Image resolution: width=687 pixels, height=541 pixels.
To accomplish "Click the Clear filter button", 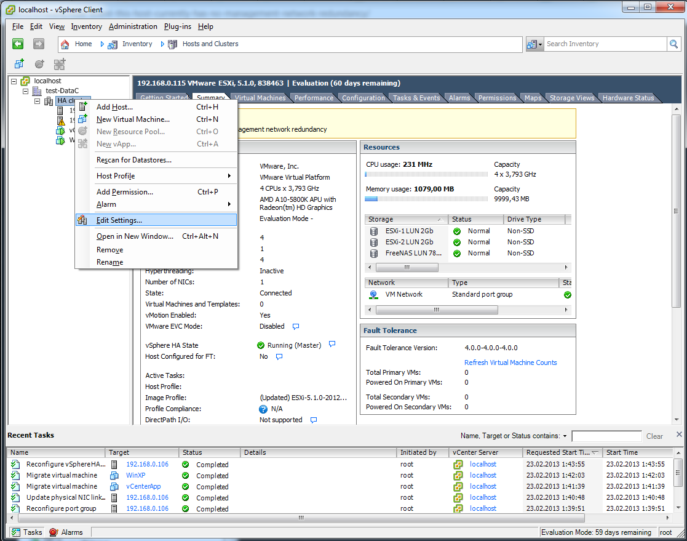I will (x=654, y=436).
